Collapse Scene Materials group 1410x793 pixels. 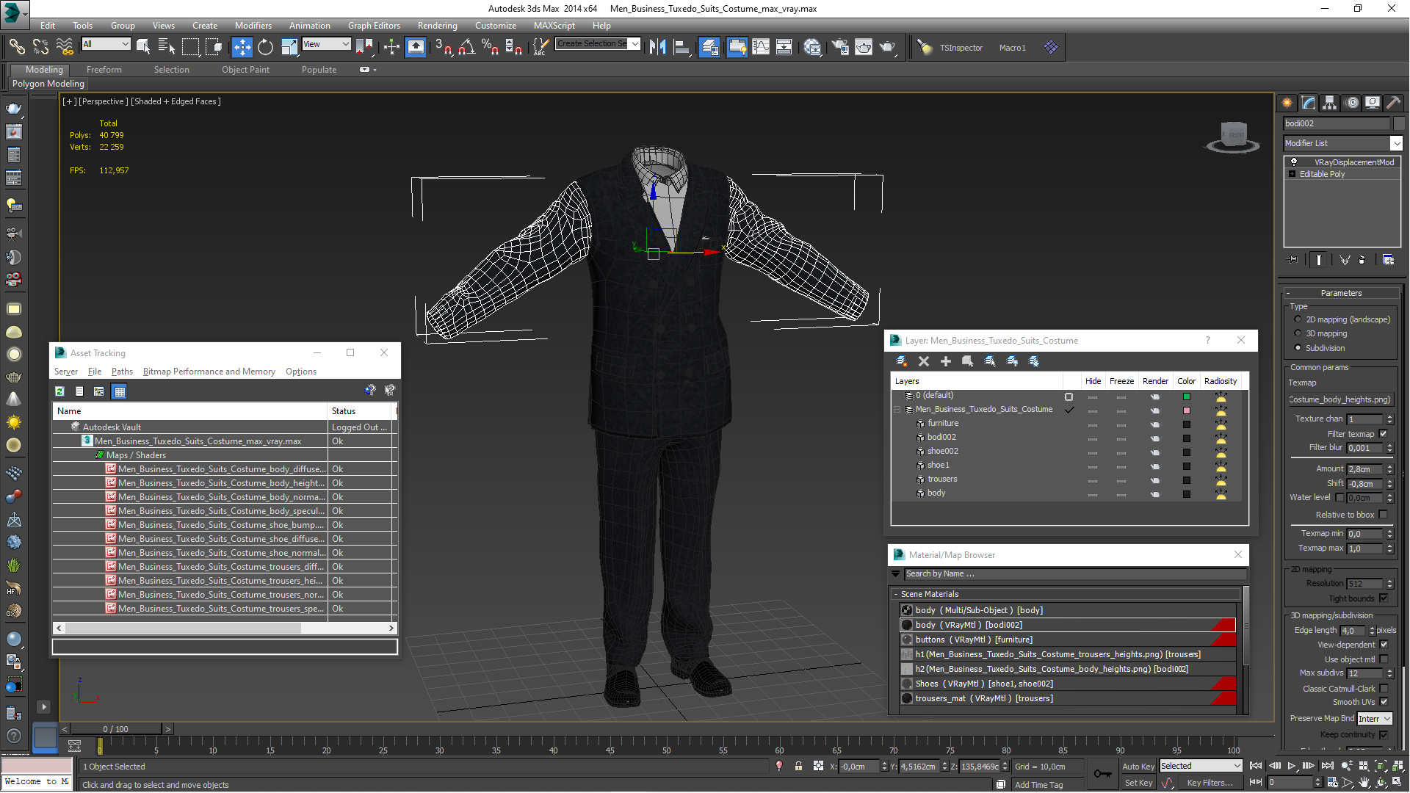(x=896, y=594)
